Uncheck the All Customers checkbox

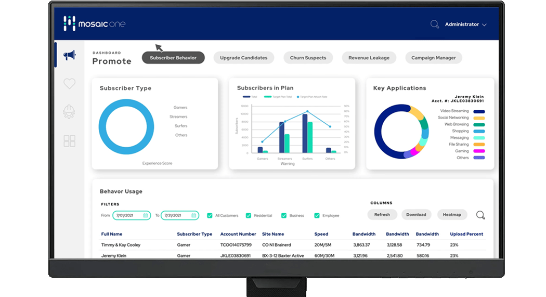[x=210, y=215]
